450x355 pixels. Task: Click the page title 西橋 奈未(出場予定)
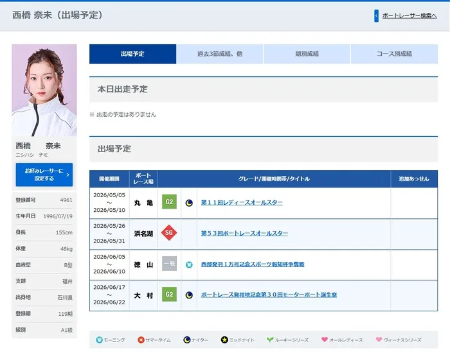[x=57, y=15]
